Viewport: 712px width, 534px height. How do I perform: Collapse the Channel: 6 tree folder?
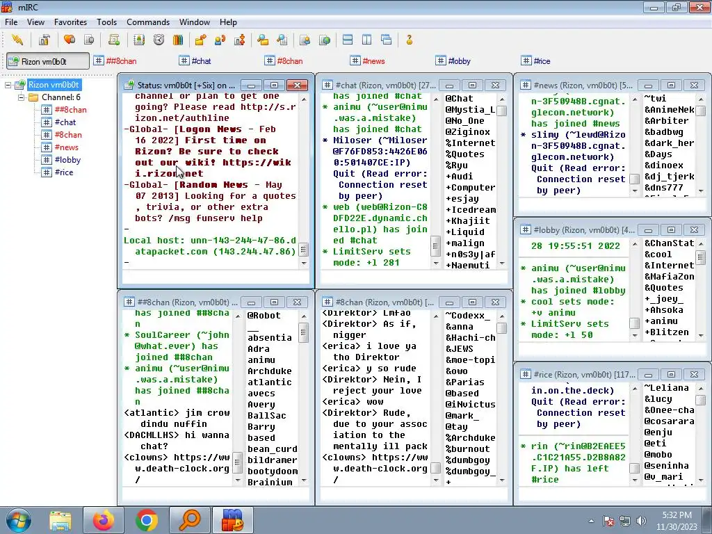(x=21, y=97)
